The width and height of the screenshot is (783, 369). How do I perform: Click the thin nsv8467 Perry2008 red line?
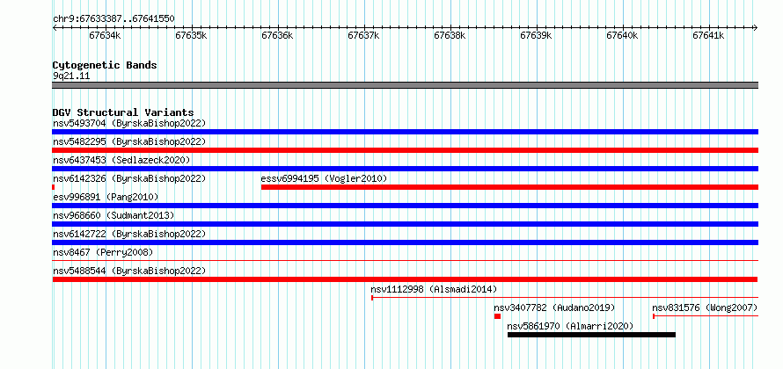click(x=405, y=260)
